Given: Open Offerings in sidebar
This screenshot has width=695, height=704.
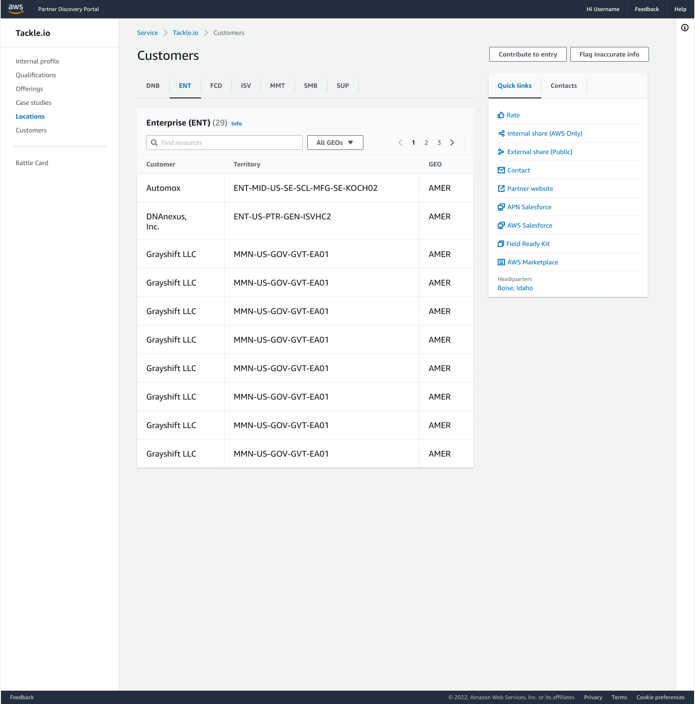Looking at the screenshot, I should coord(29,89).
